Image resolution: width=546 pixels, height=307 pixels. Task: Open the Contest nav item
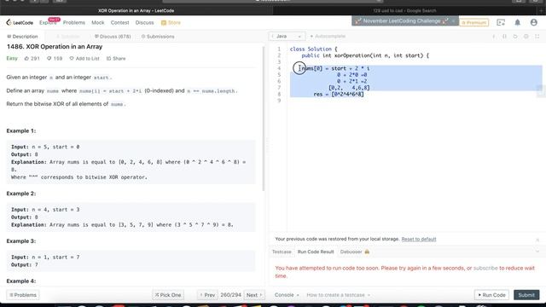pyautogui.click(x=119, y=23)
